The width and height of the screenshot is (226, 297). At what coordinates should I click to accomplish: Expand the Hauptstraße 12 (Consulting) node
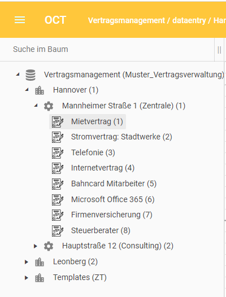35,246
